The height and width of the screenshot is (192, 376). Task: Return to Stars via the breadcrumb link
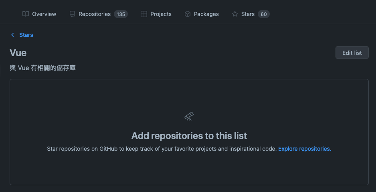coord(26,35)
